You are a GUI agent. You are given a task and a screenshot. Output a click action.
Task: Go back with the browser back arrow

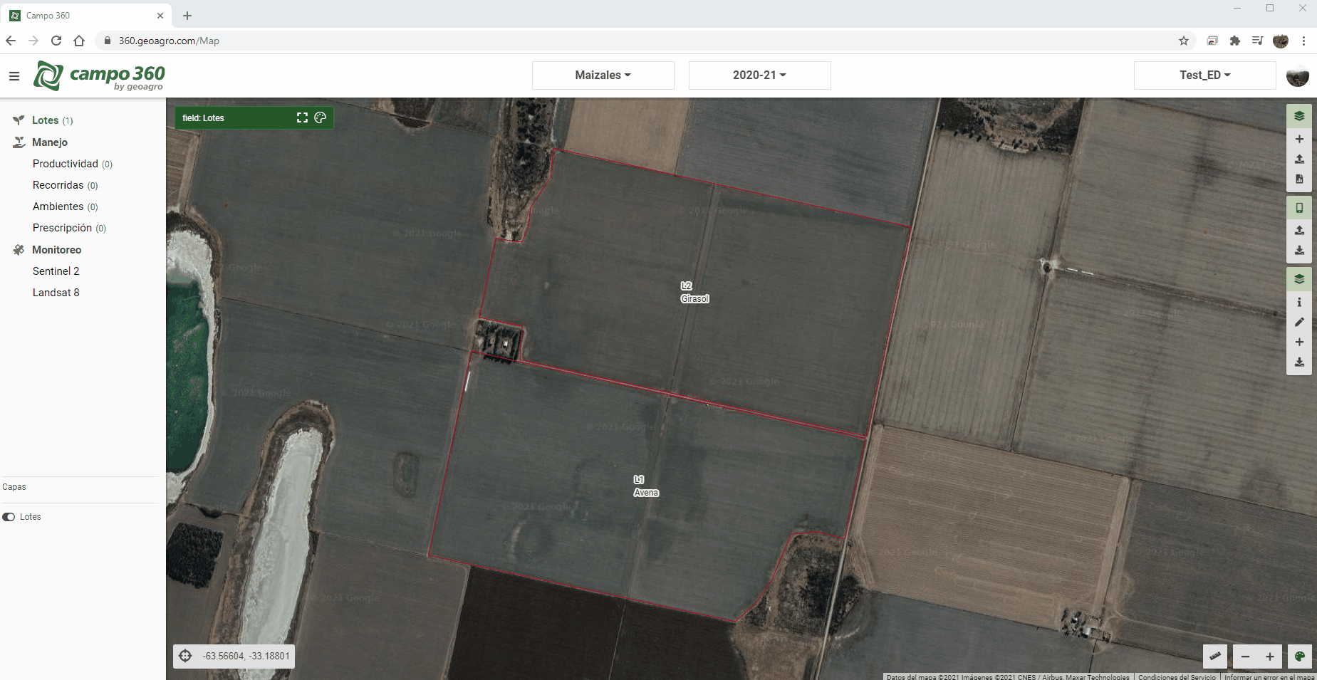click(11, 41)
